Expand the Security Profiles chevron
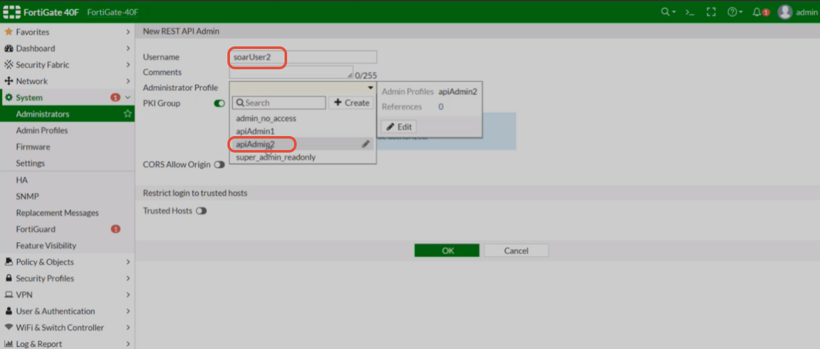The width and height of the screenshot is (820, 349). point(128,278)
